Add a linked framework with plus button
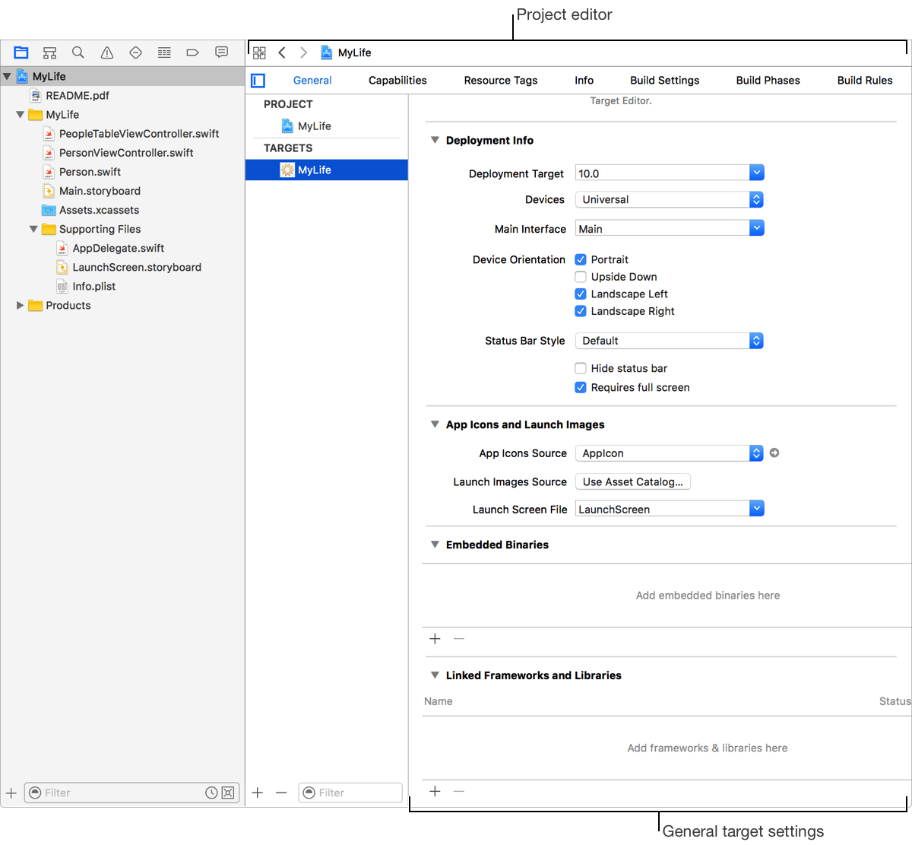Viewport: 912px width, 845px height. coord(435,792)
